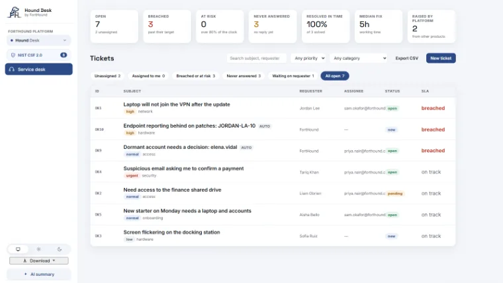
Task: Click the new status on Screen flickering row
Action: pyautogui.click(x=391, y=236)
